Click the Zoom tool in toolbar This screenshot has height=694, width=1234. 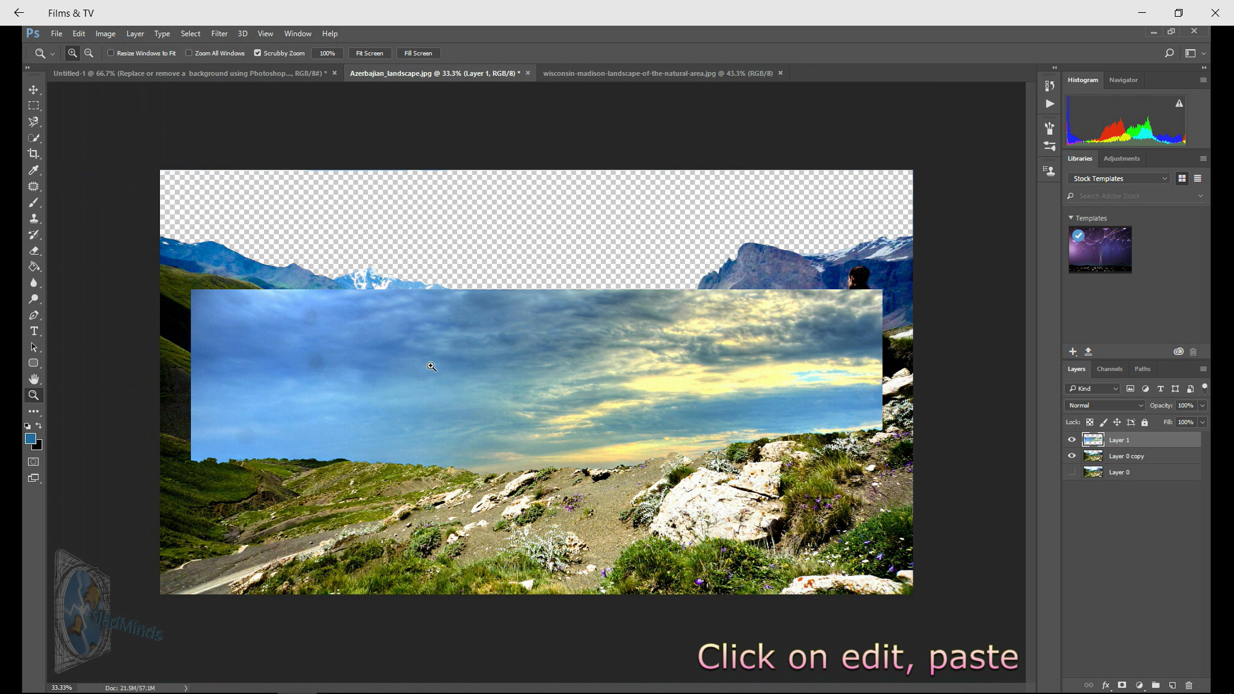coord(34,395)
